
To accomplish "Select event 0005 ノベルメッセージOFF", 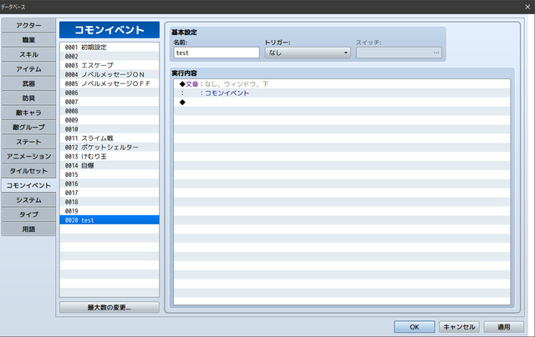I will (110, 83).
